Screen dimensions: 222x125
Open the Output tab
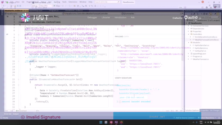pyautogui.click(x=16, y=114)
